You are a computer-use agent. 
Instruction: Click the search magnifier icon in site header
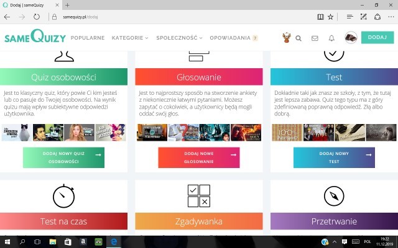coord(298,38)
